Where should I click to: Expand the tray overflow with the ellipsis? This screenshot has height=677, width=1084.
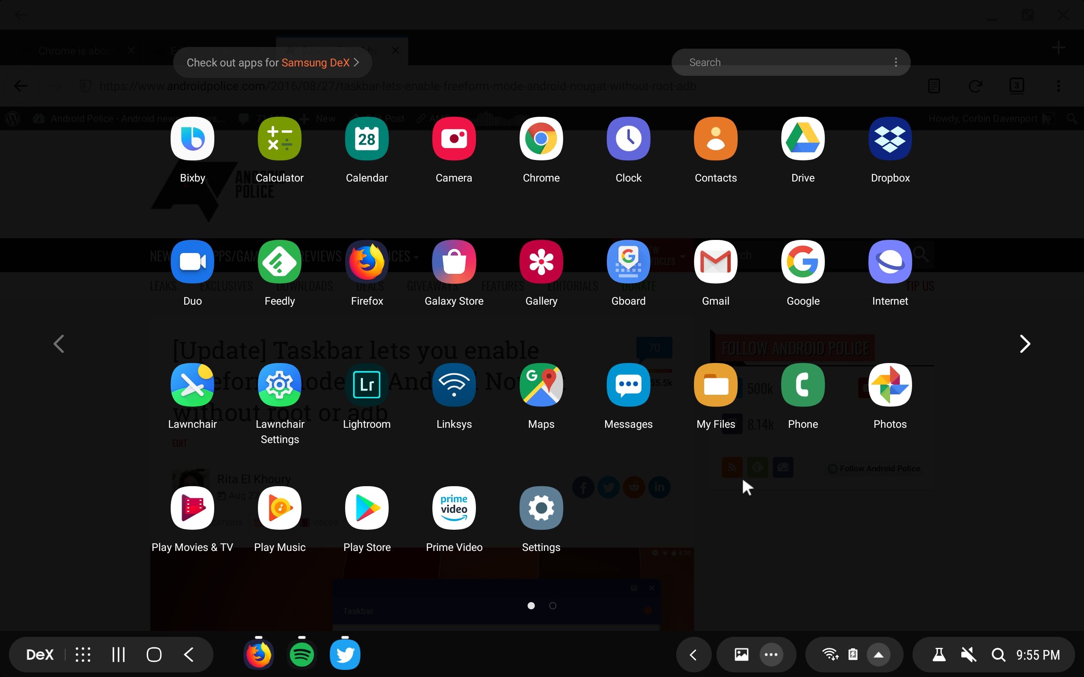tap(771, 654)
